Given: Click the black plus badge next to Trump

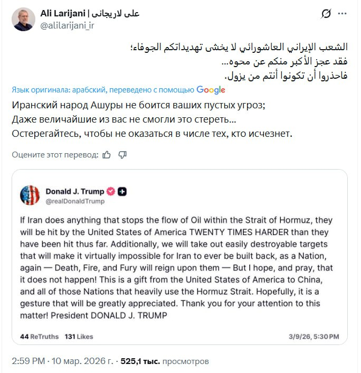Looking at the screenshot, I should point(122,191).
